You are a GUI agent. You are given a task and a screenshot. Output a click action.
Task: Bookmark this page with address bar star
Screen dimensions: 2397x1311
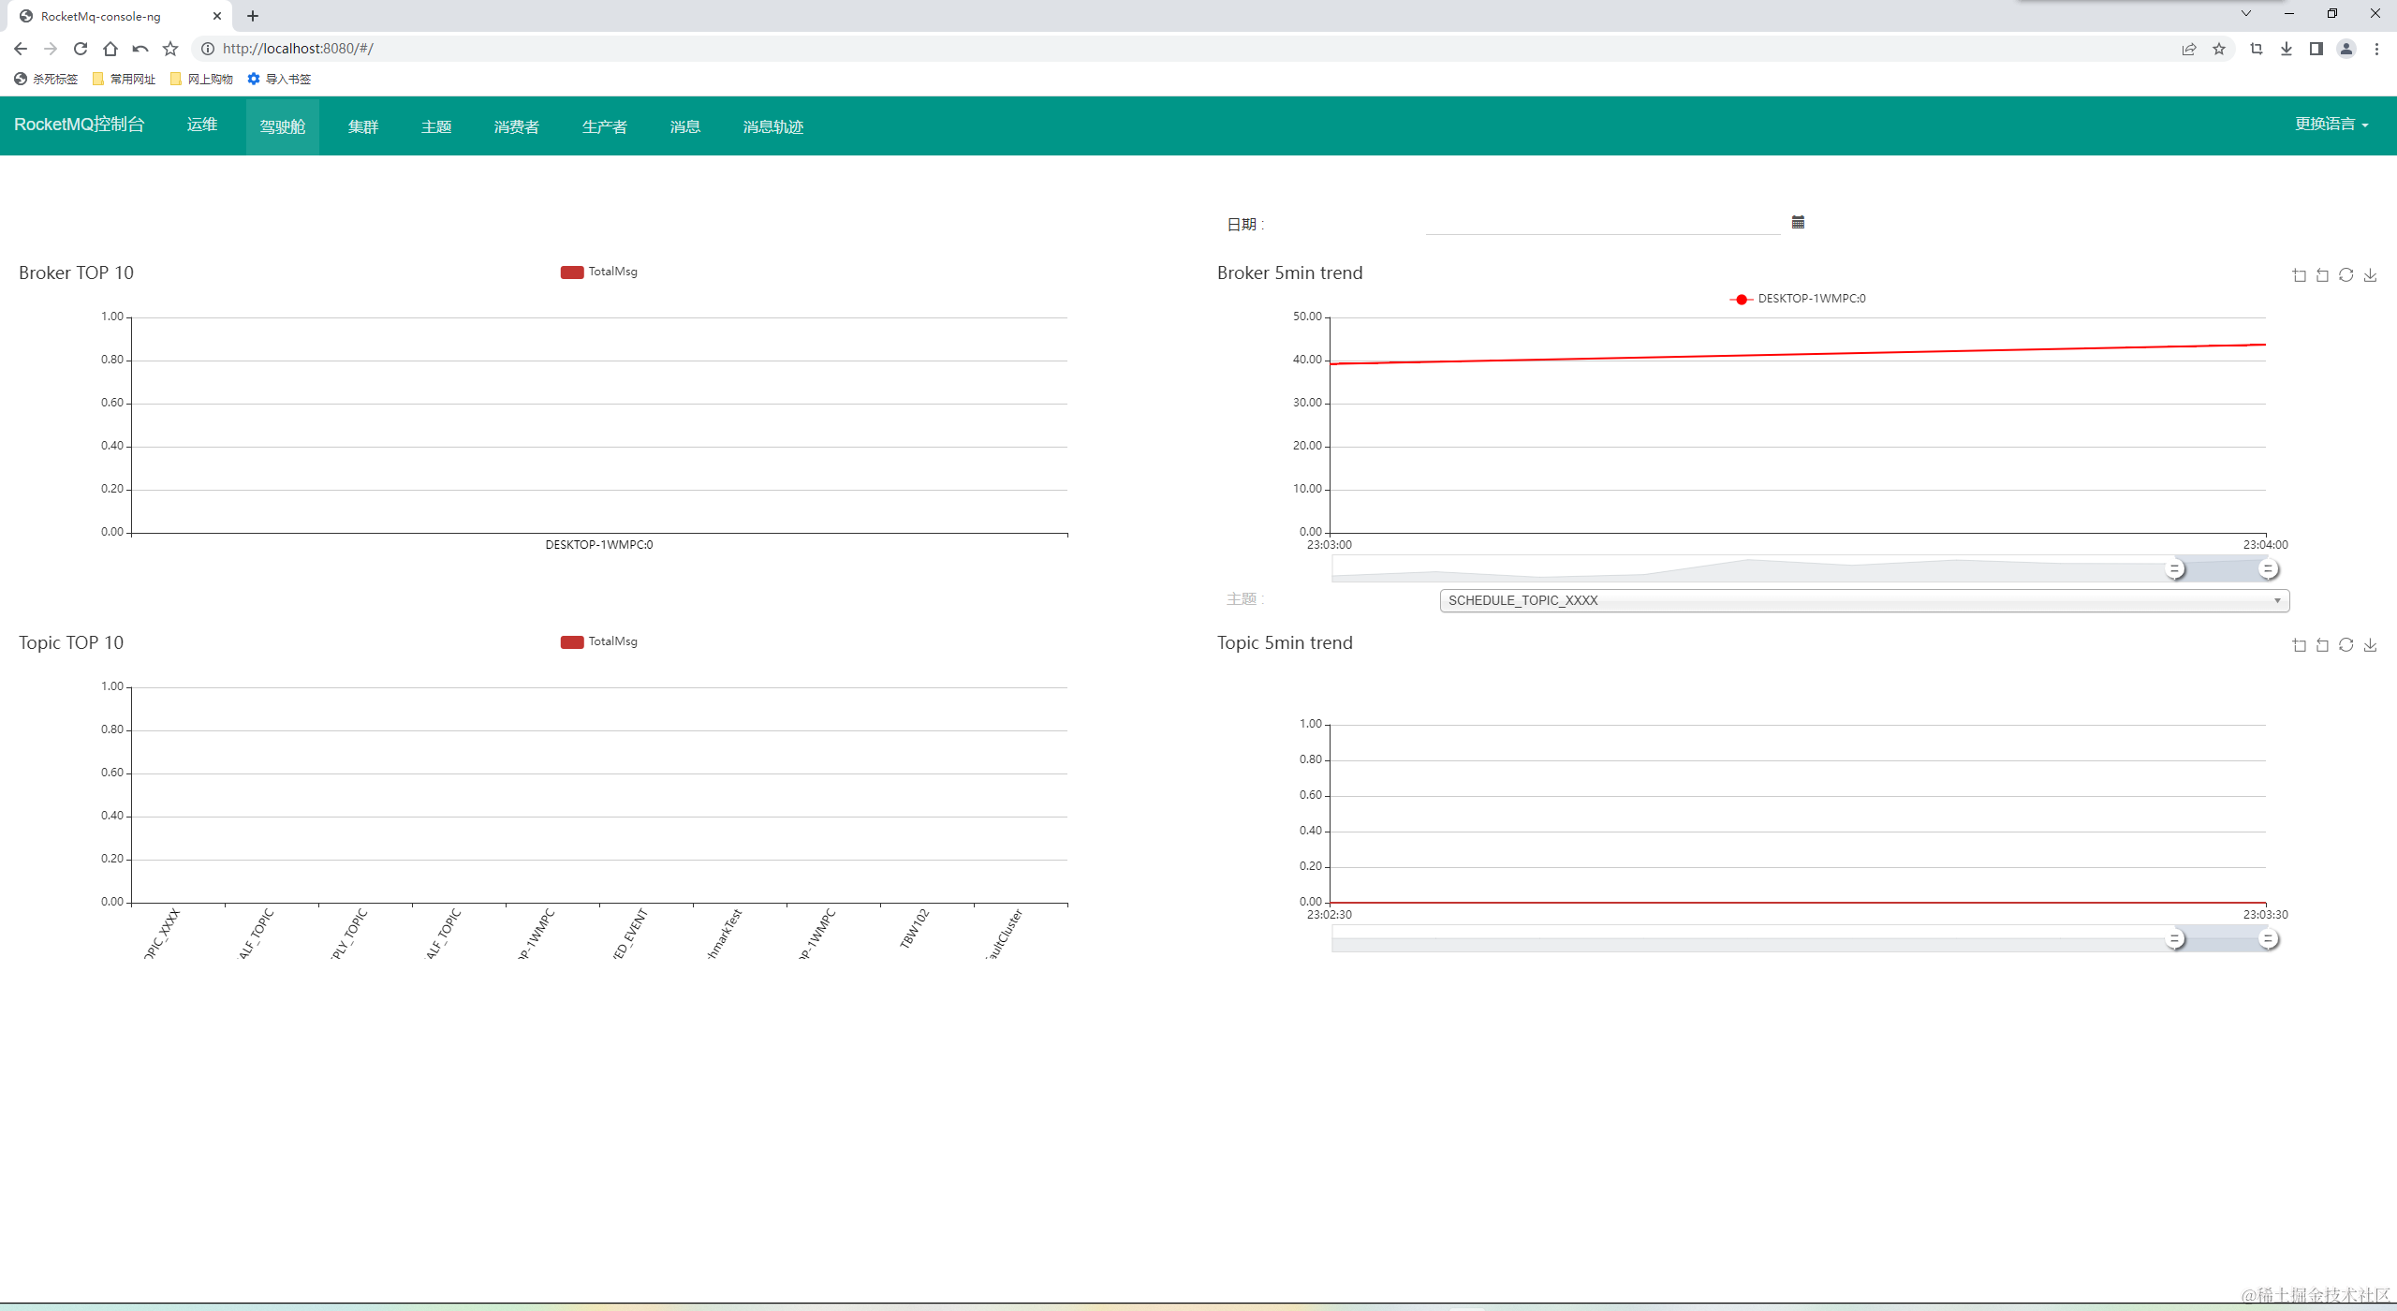coord(2219,49)
